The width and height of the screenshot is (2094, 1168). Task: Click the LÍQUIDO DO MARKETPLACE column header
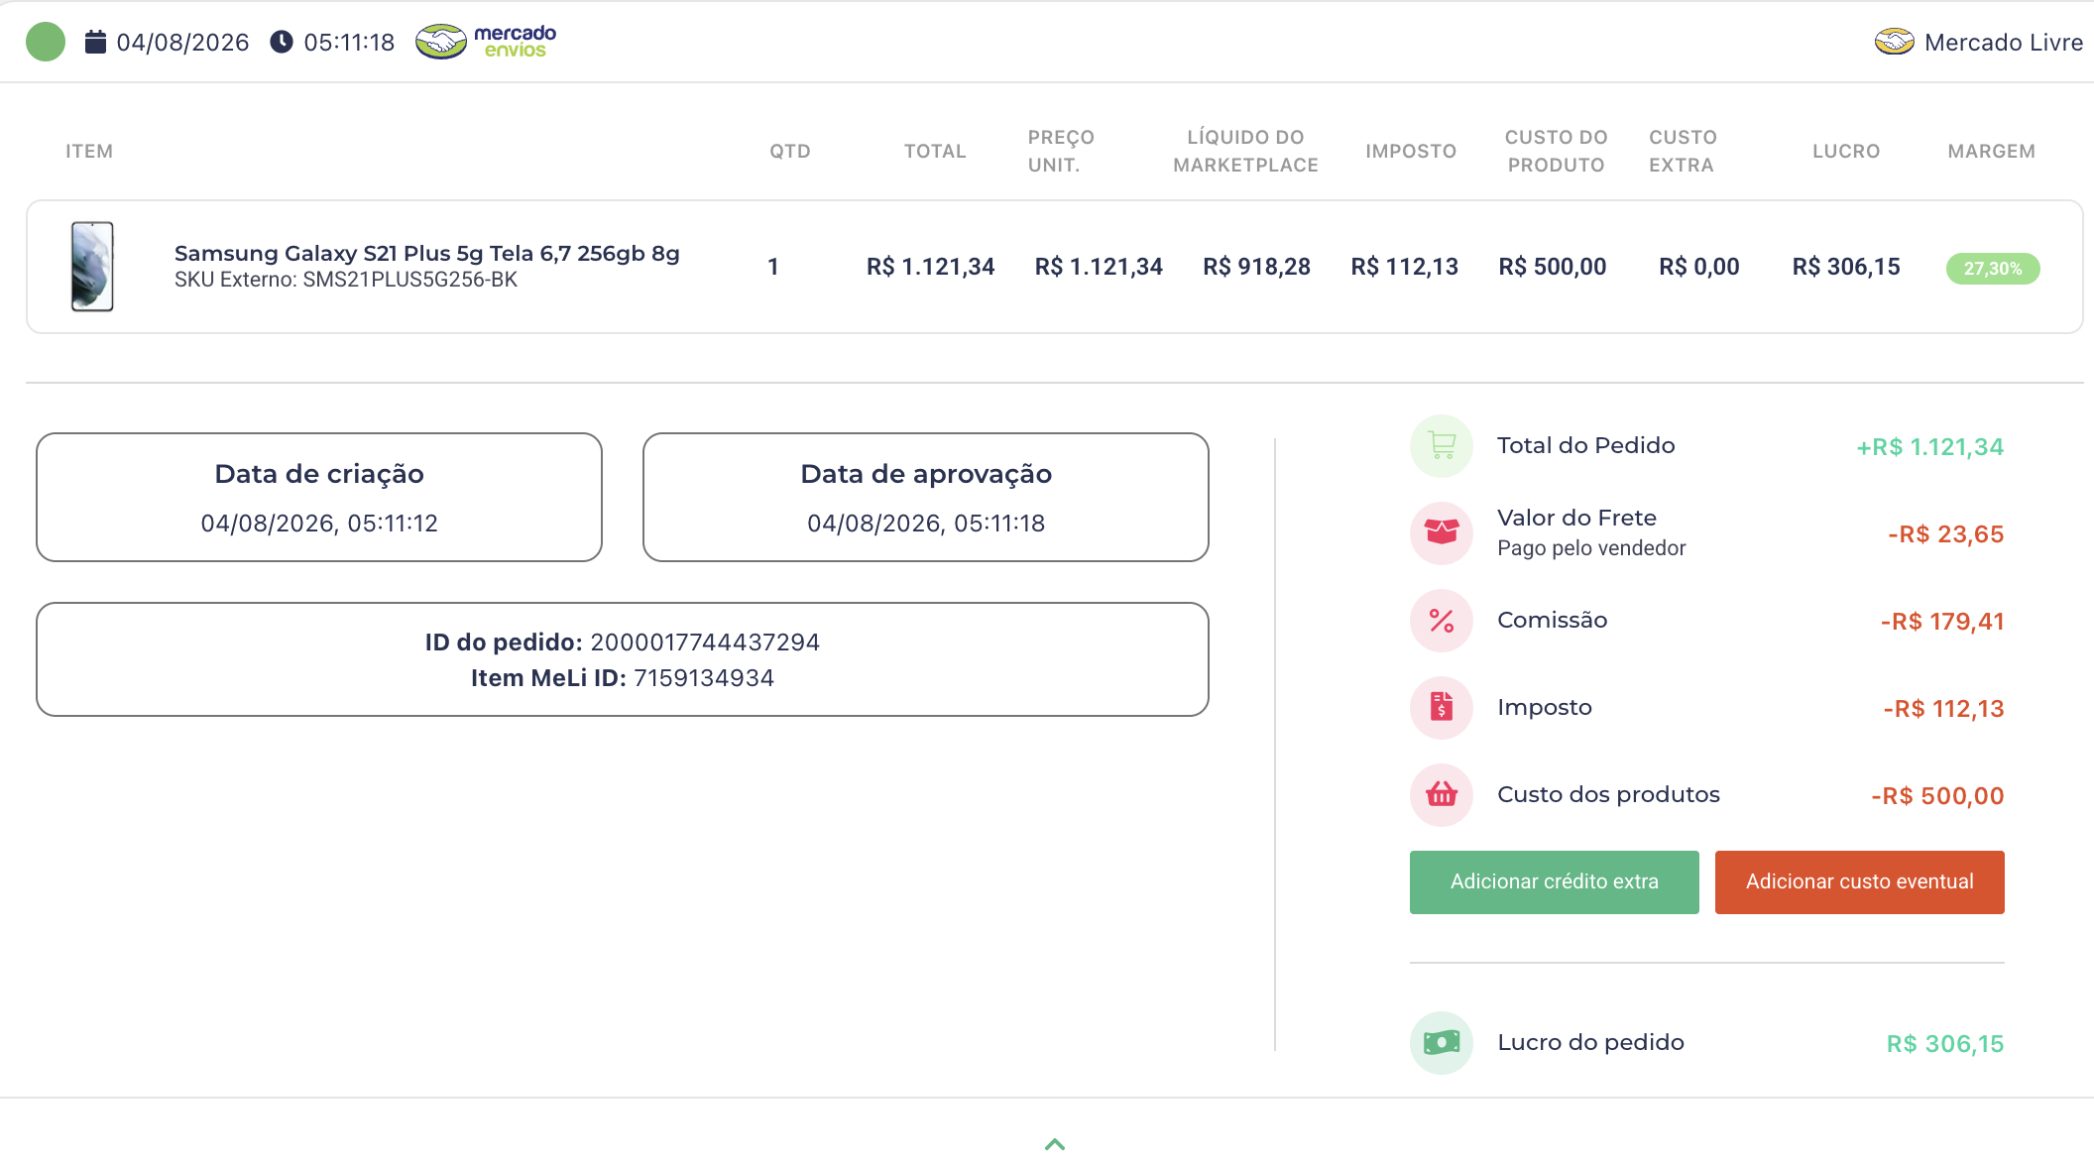(1246, 152)
